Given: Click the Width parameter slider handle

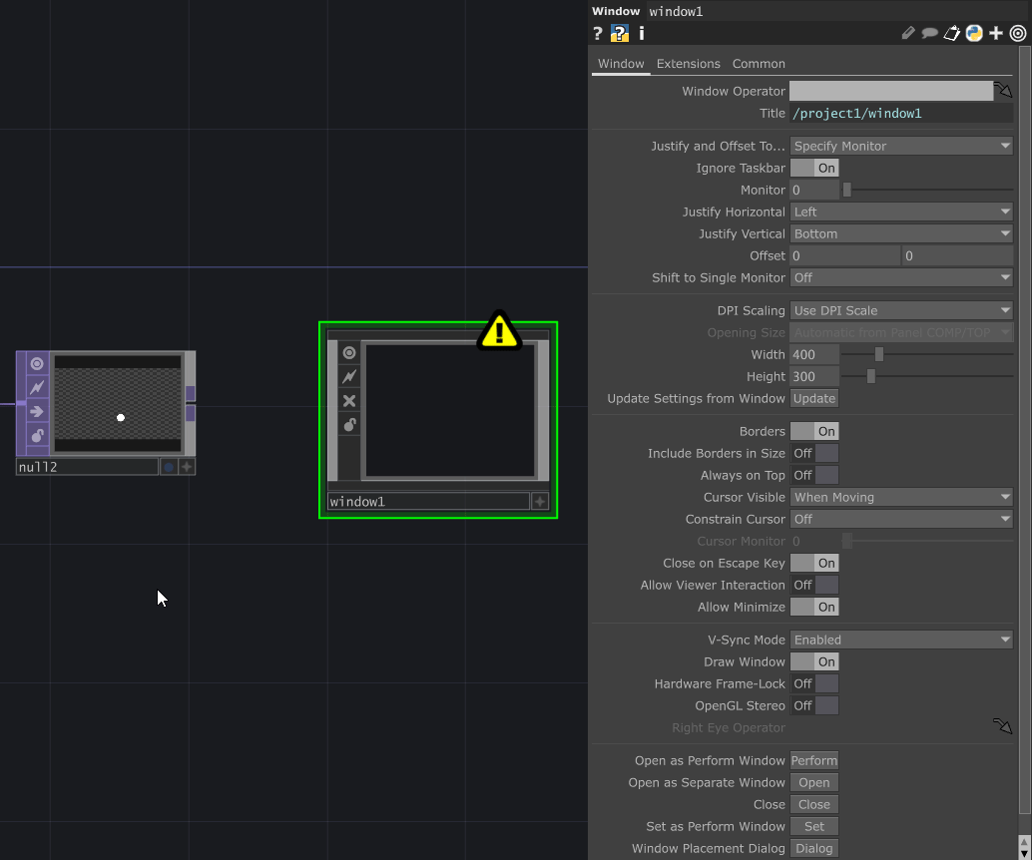Looking at the screenshot, I should (879, 354).
